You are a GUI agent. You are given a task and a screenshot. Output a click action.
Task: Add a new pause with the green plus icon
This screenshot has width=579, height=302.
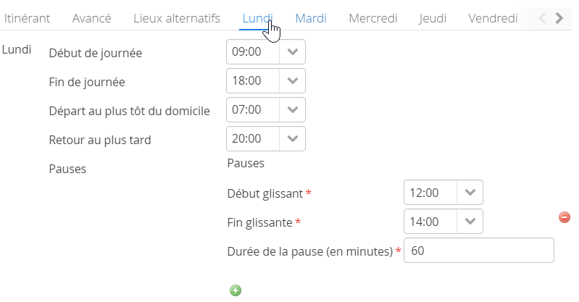pos(236,290)
